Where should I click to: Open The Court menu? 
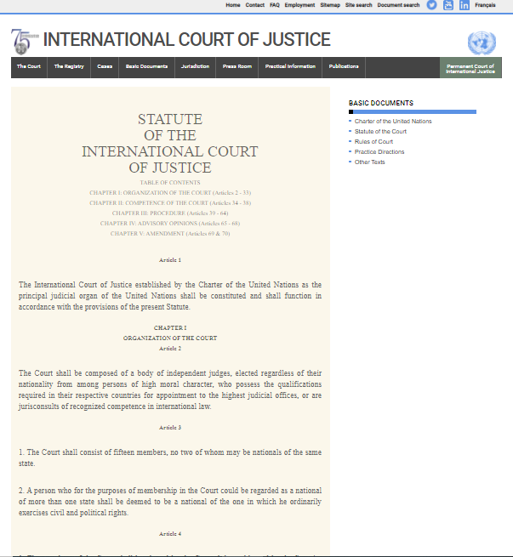pyautogui.click(x=28, y=66)
